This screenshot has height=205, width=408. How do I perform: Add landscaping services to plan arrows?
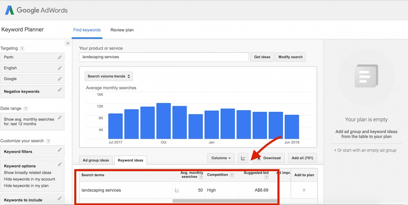point(304,190)
